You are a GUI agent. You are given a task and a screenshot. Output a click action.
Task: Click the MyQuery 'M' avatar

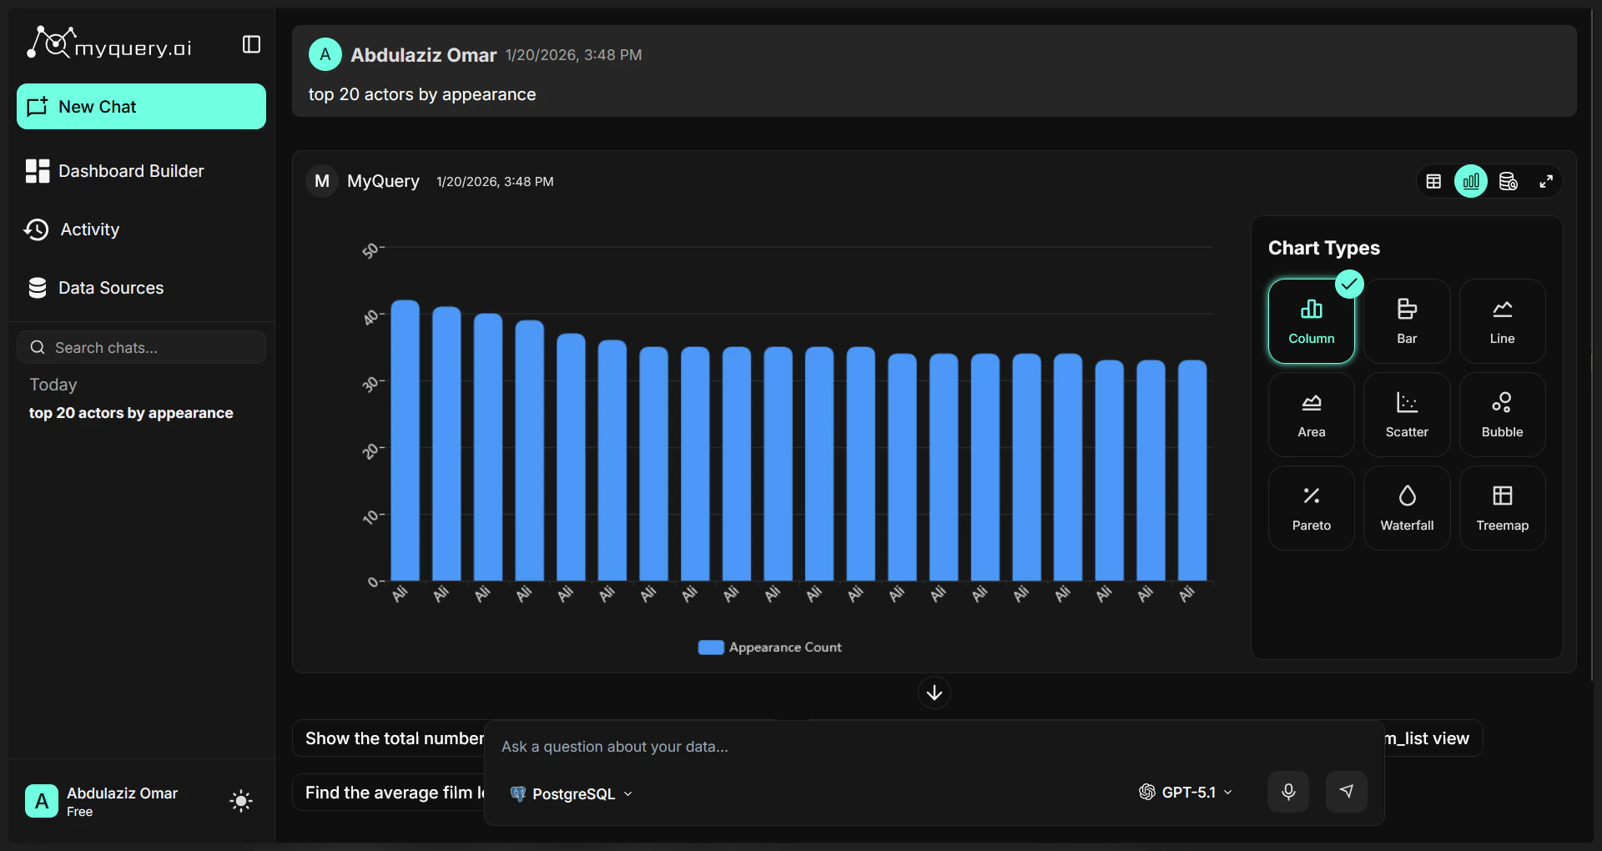[x=322, y=181]
